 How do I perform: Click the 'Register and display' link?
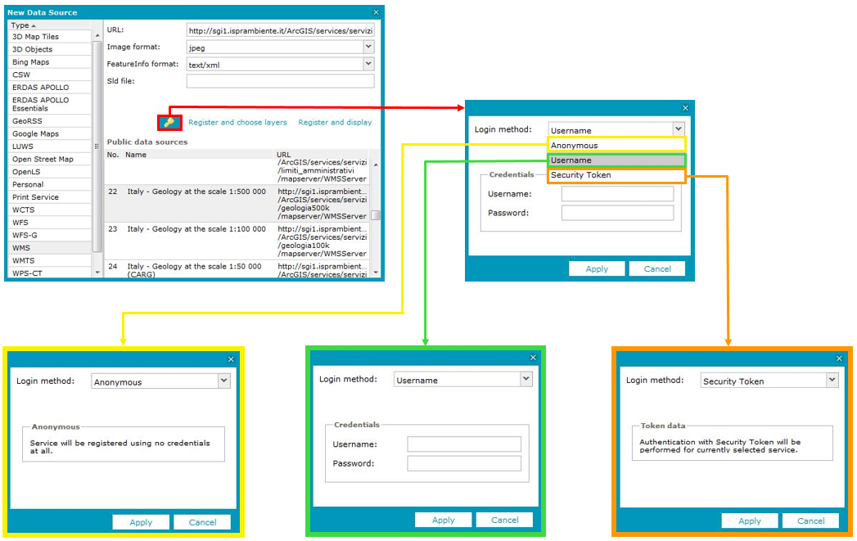[x=335, y=121]
